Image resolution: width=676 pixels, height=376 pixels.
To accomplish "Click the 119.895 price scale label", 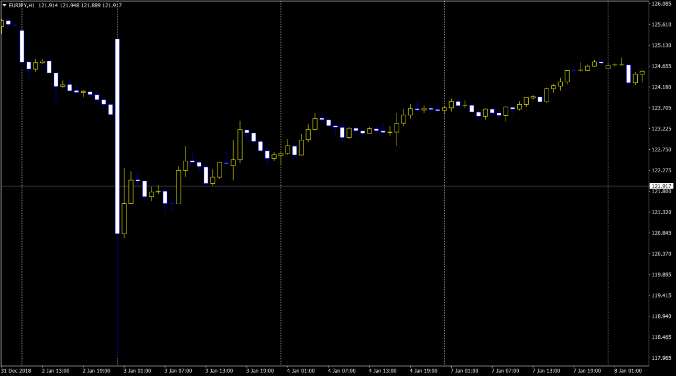I will [661, 275].
